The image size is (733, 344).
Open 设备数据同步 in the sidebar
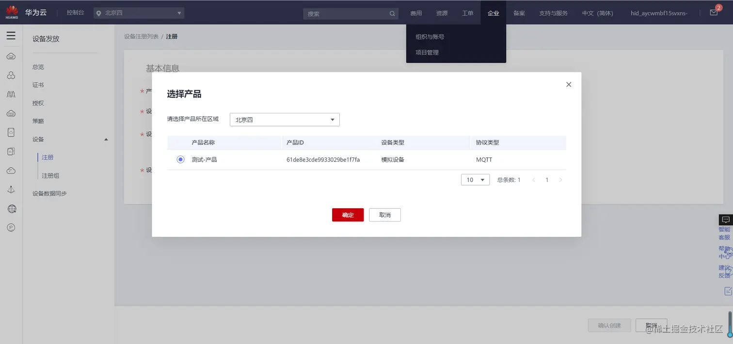tap(49, 193)
